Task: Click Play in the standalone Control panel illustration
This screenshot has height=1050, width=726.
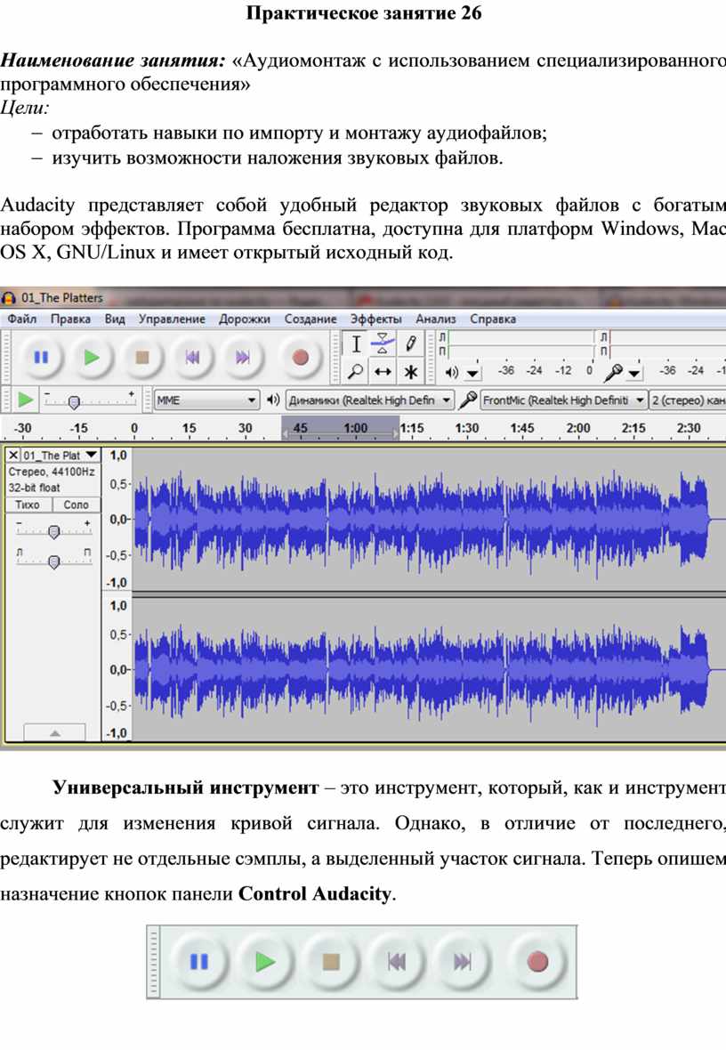Action: [265, 962]
